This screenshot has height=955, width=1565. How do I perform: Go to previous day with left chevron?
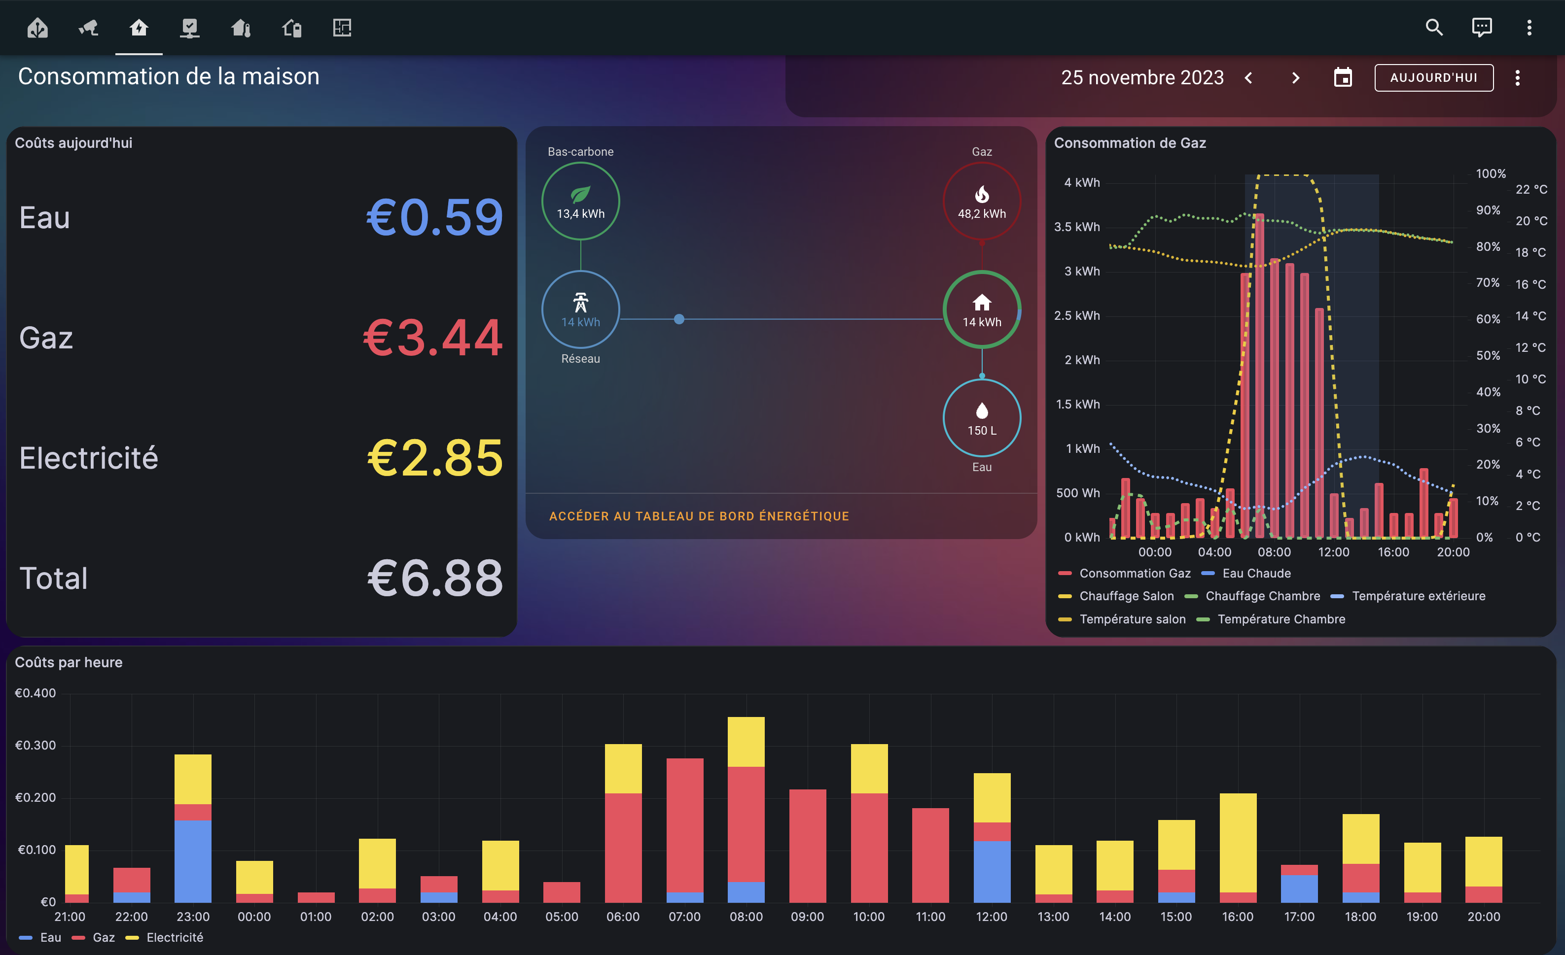pos(1249,77)
